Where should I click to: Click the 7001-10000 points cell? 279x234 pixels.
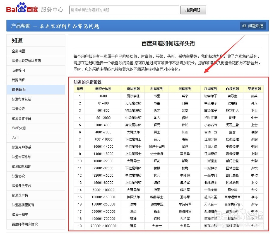(104, 139)
